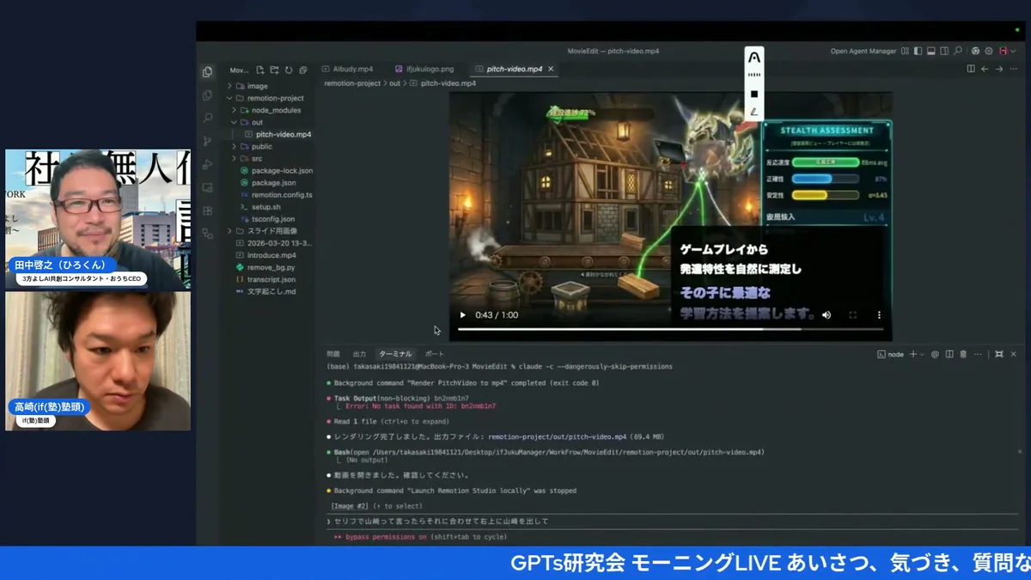Open the terminal profile dropdown next to node
This screenshot has height=580, width=1031.
921,354
